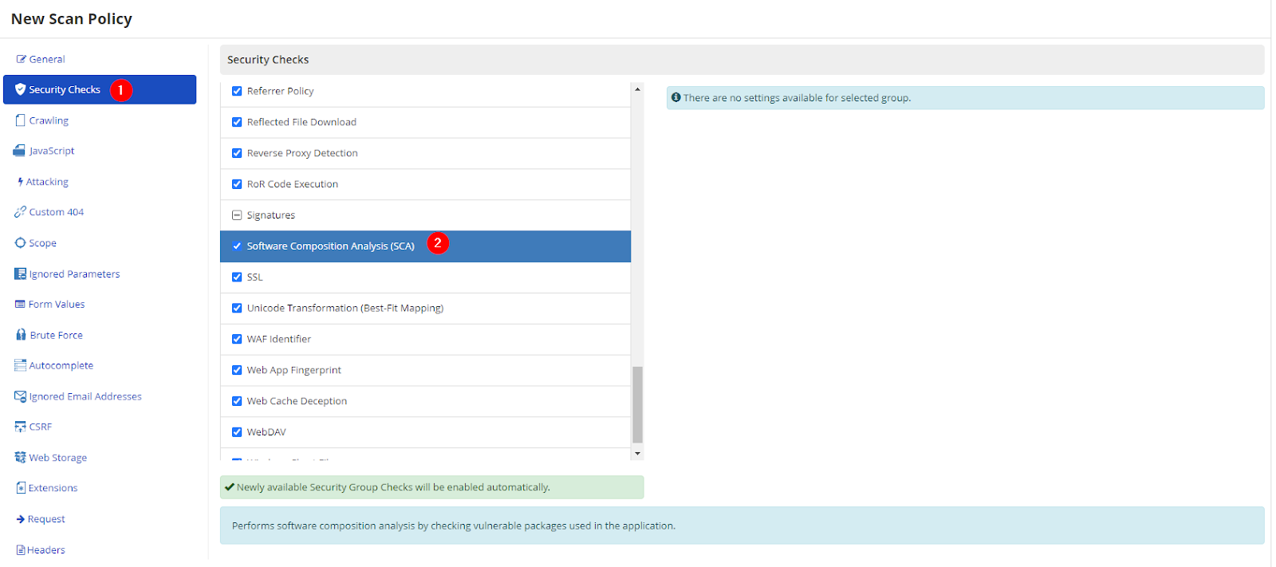The width and height of the screenshot is (1276, 567).
Task: Click the scroll down arrow of checks list
Action: pos(637,454)
